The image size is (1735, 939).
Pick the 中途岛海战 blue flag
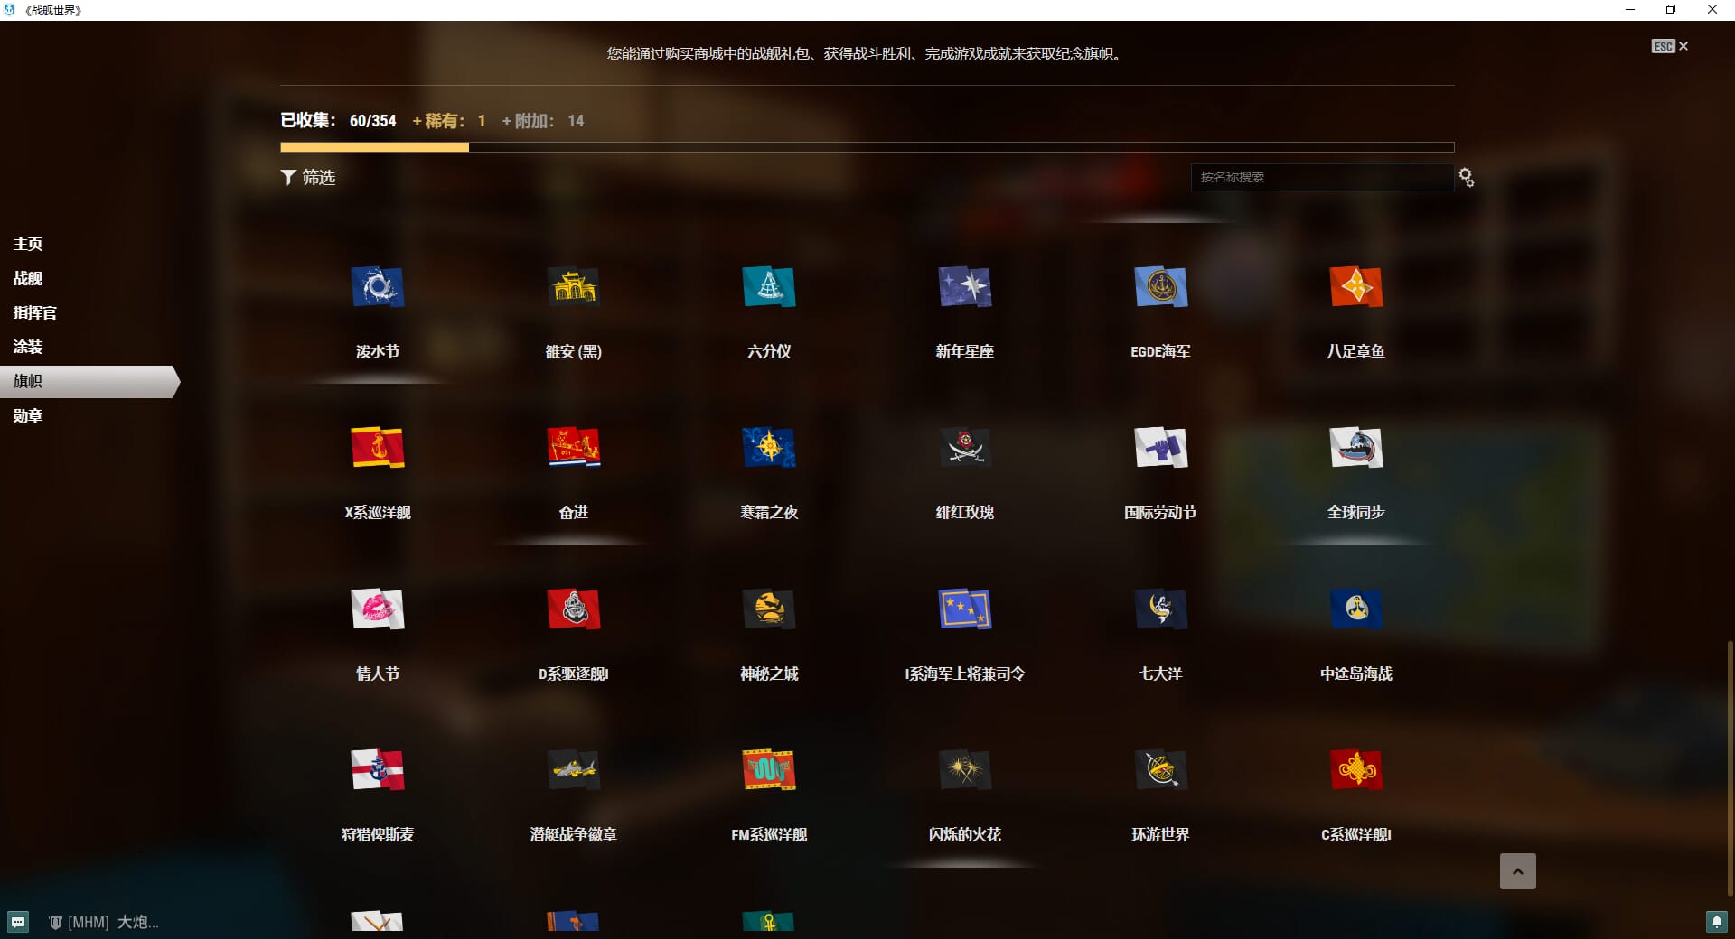pyautogui.click(x=1355, y=609)
